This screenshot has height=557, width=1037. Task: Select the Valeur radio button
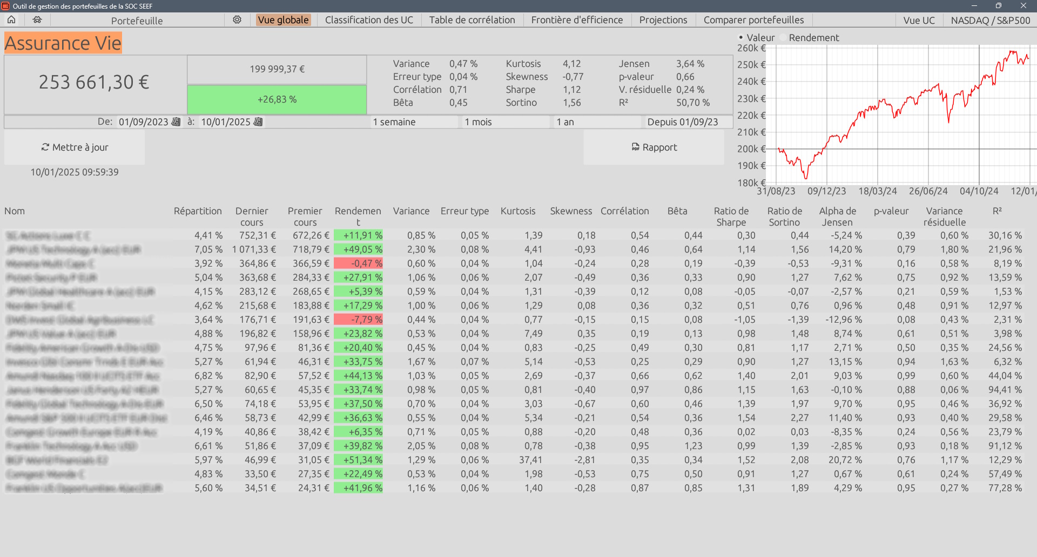(x=741, y=38)
